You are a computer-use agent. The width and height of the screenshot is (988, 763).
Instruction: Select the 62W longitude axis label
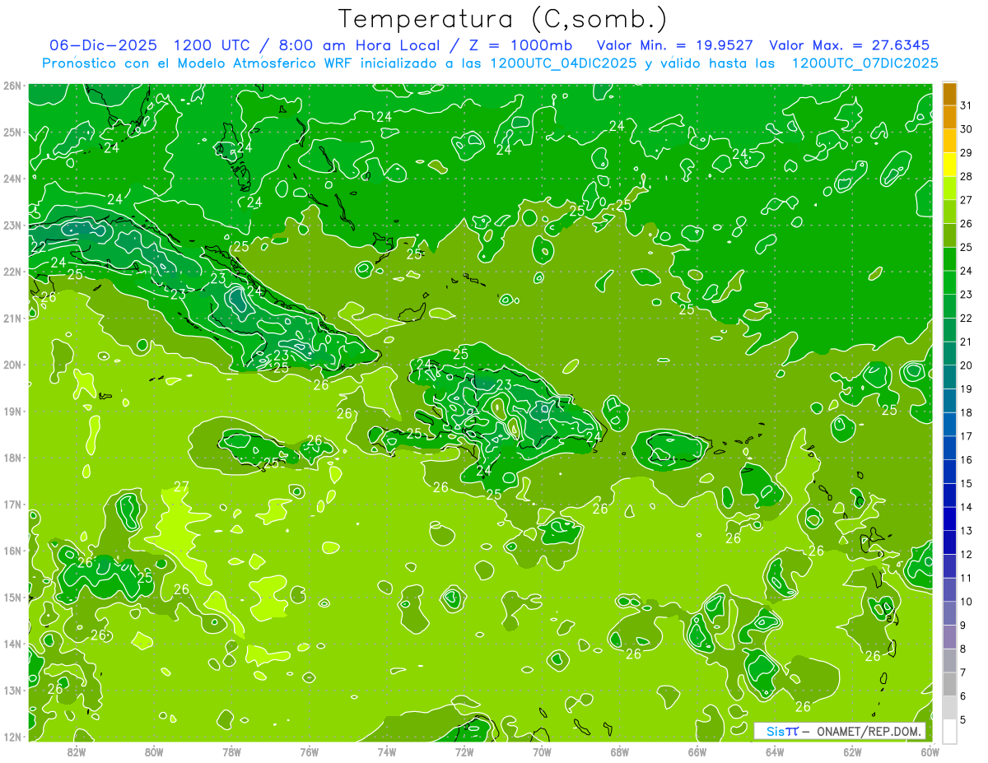coord(853,751)
